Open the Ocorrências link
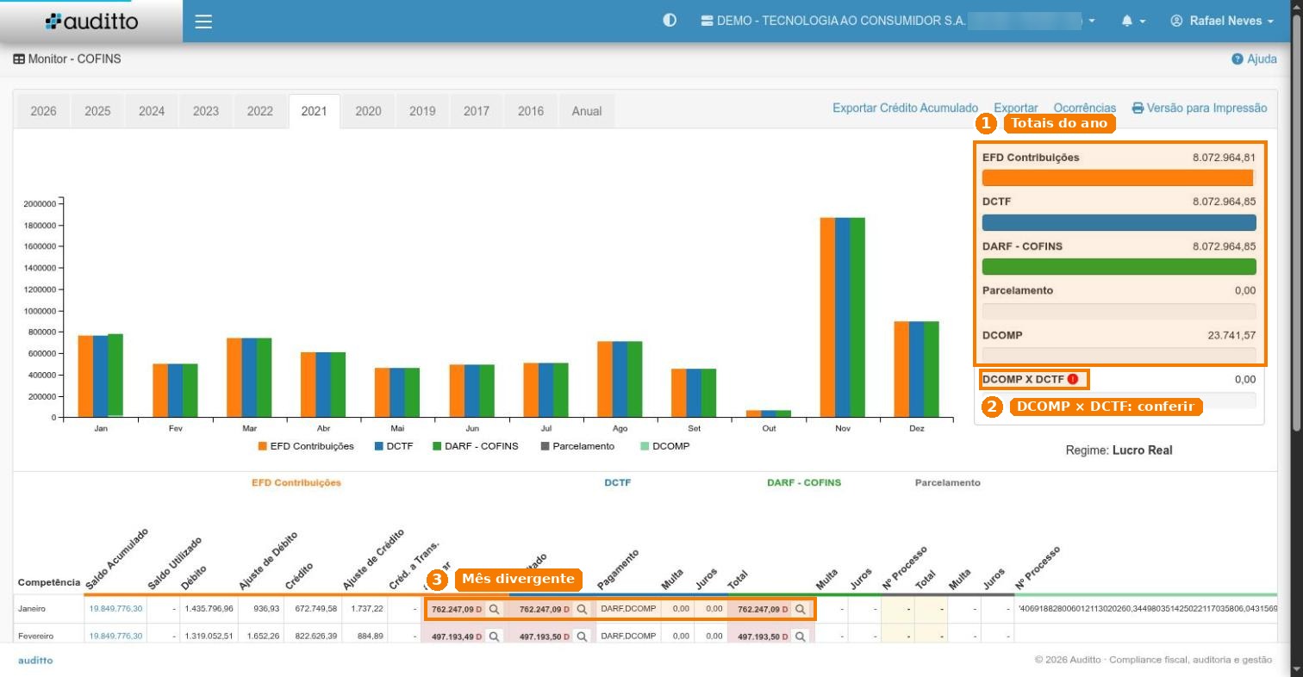The height and width of the screenshot is (677, 1303). [x=1084, y=108]
